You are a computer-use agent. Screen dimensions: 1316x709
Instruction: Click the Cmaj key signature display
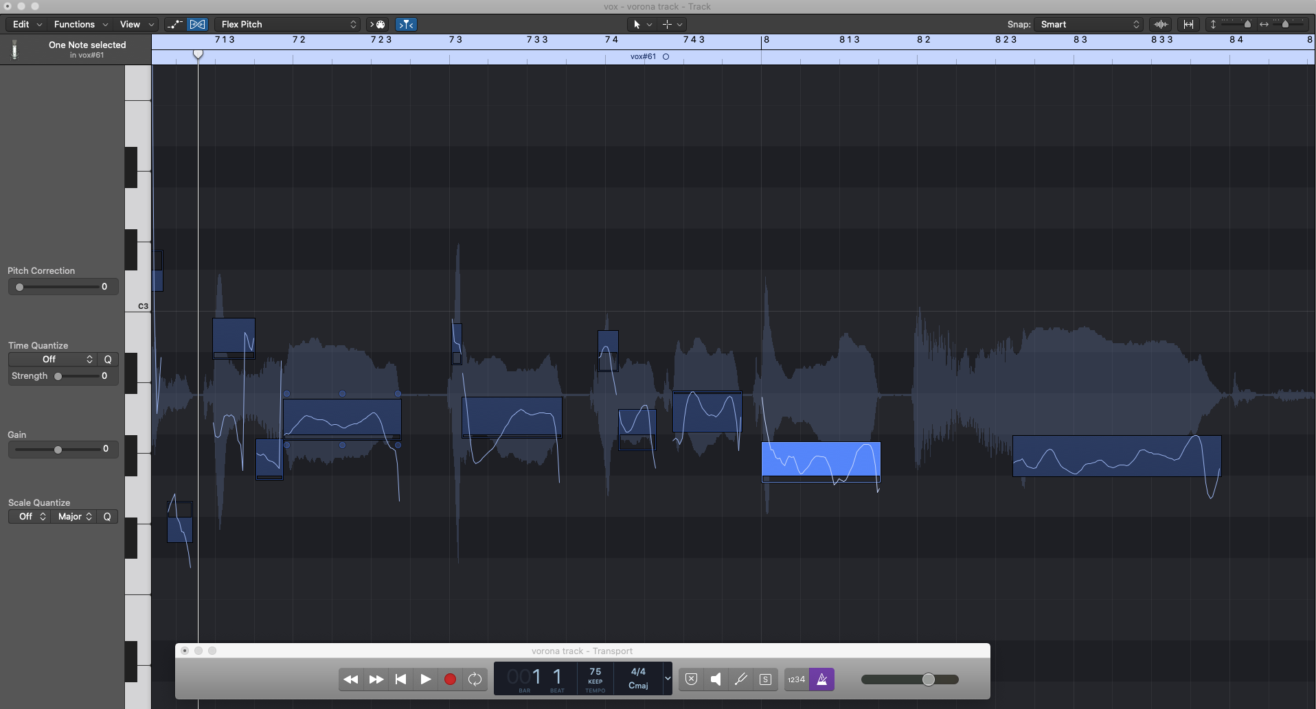coord(638,686)
